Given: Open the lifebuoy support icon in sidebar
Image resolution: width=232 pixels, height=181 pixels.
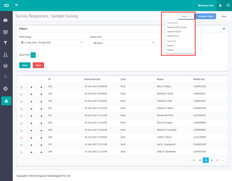Looking at the screenshot, I should (6, 89).
